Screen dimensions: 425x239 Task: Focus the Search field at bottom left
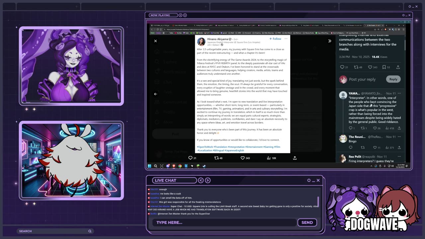coord(55,231)
